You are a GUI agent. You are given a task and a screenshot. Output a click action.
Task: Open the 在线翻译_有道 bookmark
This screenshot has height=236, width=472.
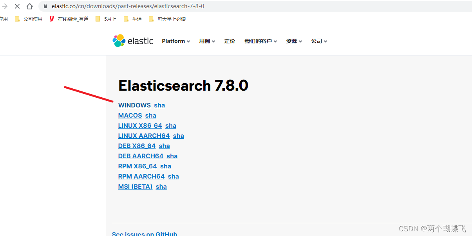(69, 19)
